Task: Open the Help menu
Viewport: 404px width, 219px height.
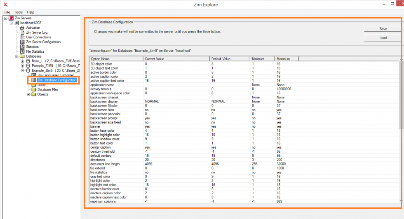Action: click(x=31, y=12)
